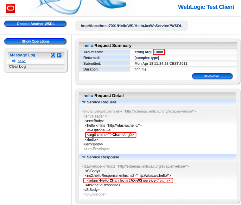
Task: Click the Service Request label
Action: (101, 102)
